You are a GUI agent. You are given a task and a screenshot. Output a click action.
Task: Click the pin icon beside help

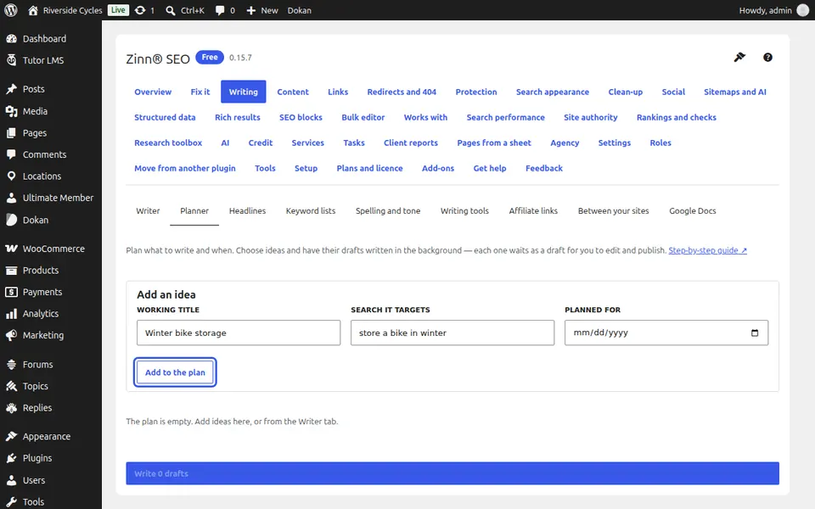click(739, 57)
